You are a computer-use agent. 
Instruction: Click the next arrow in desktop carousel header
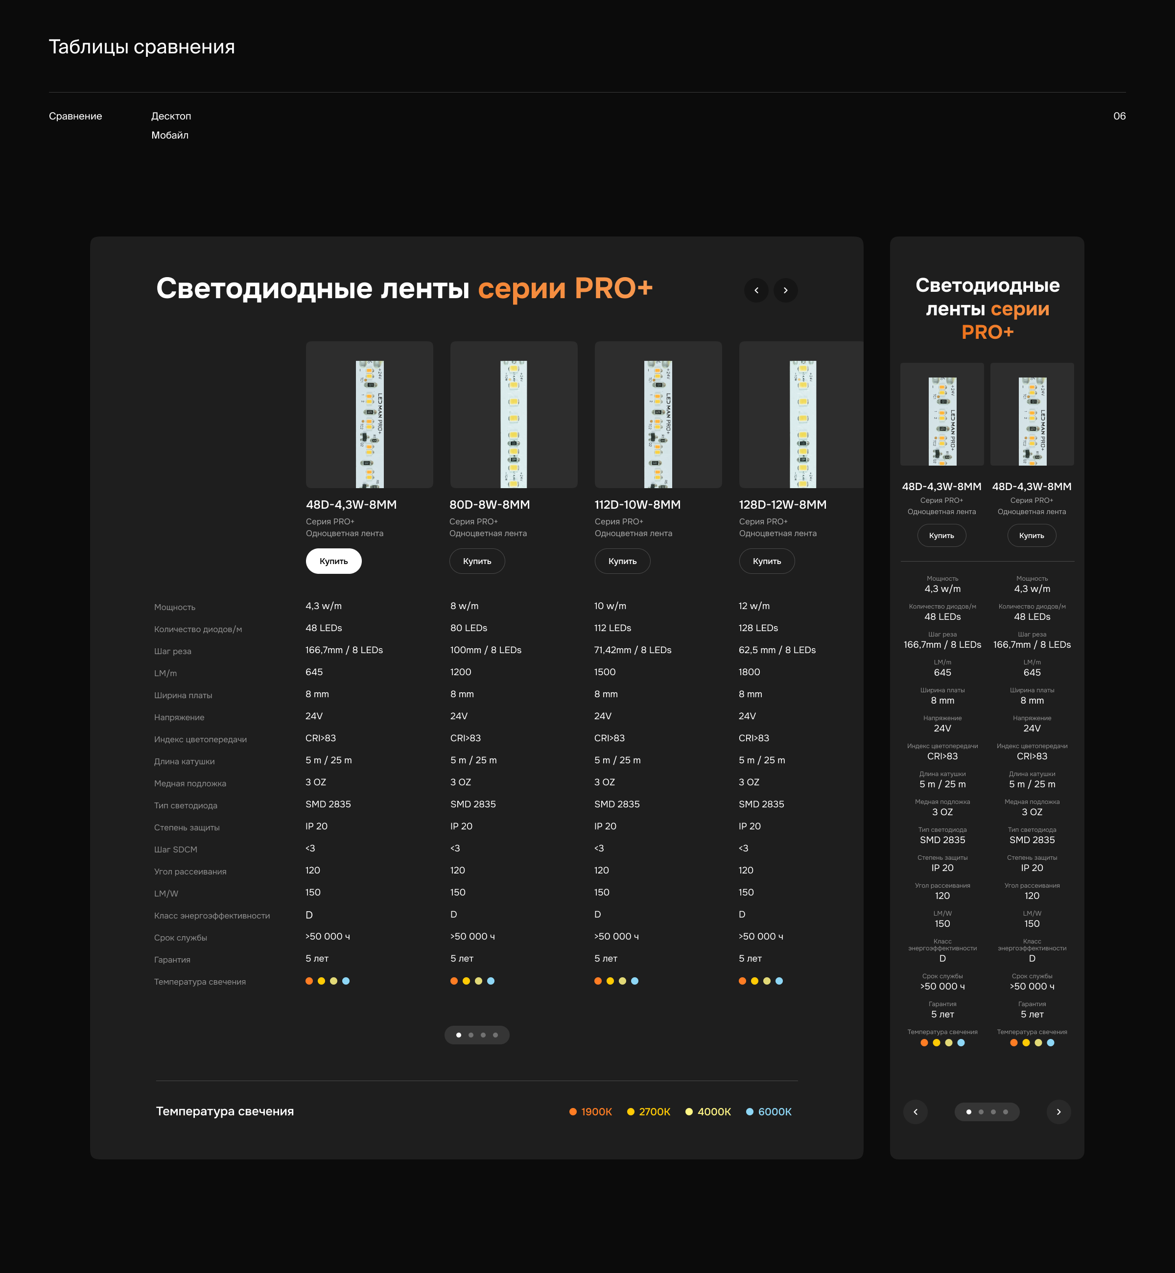coord(785,291)
